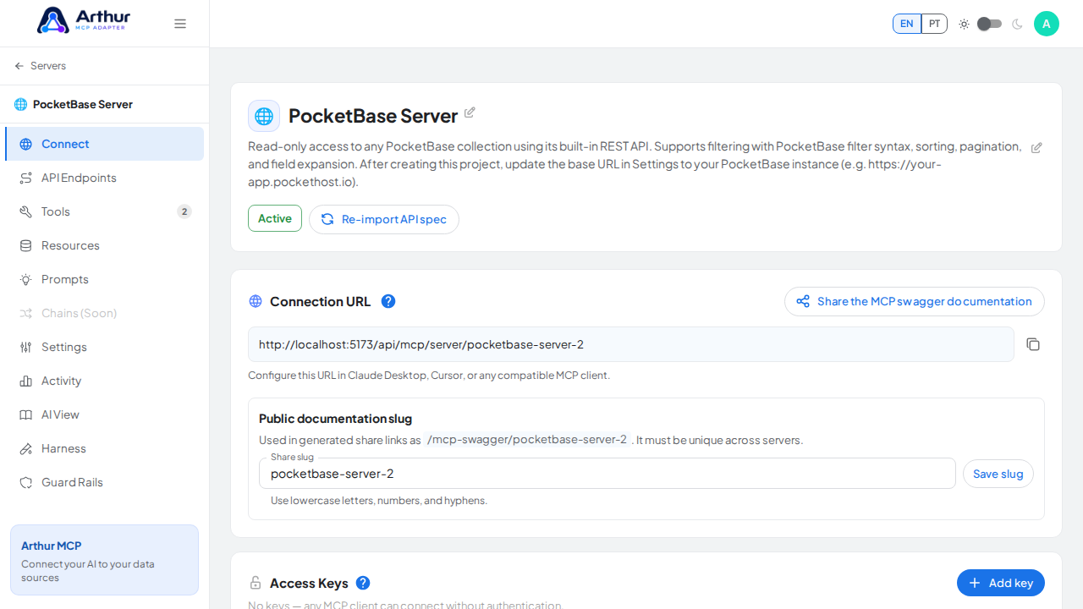Screen dimensions: 1083x609
Task: Click the globe icon beside server title
Action: click(264, 116)
